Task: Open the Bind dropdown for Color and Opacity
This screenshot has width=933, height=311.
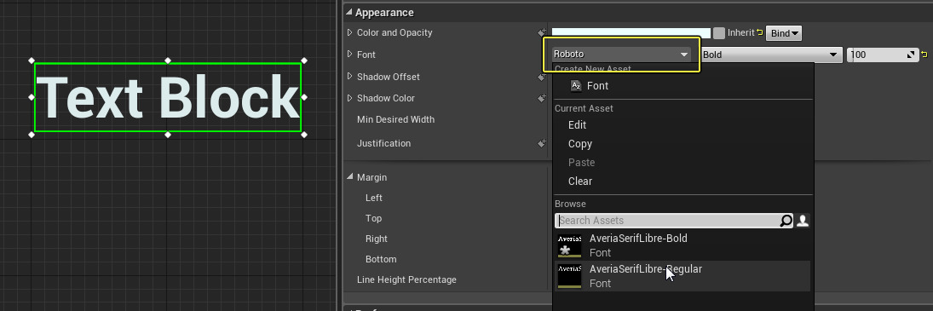Action: (x=784, y=33)
